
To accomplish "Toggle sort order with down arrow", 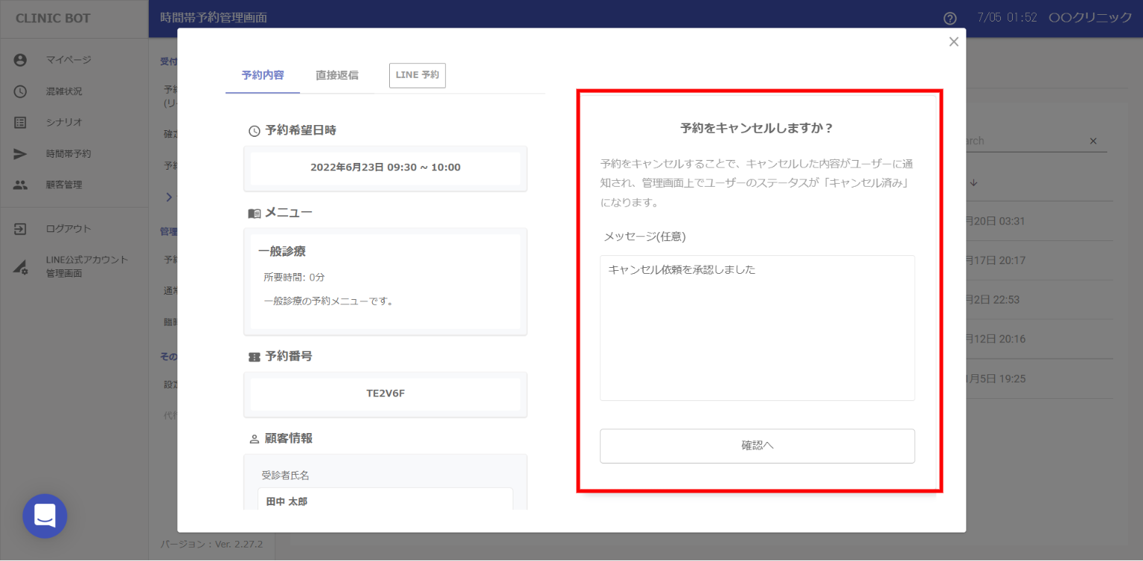I will (x=973, y=183).
